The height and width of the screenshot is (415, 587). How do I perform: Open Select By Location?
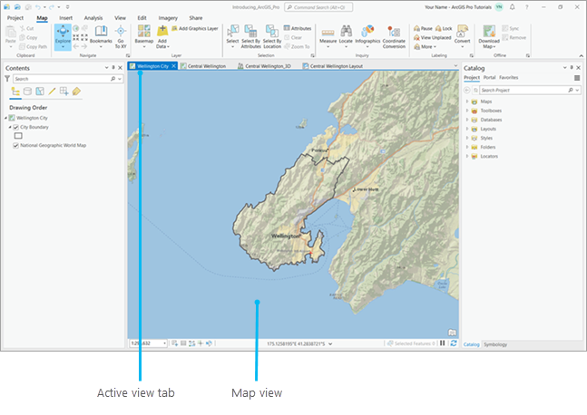pos(272,36)
